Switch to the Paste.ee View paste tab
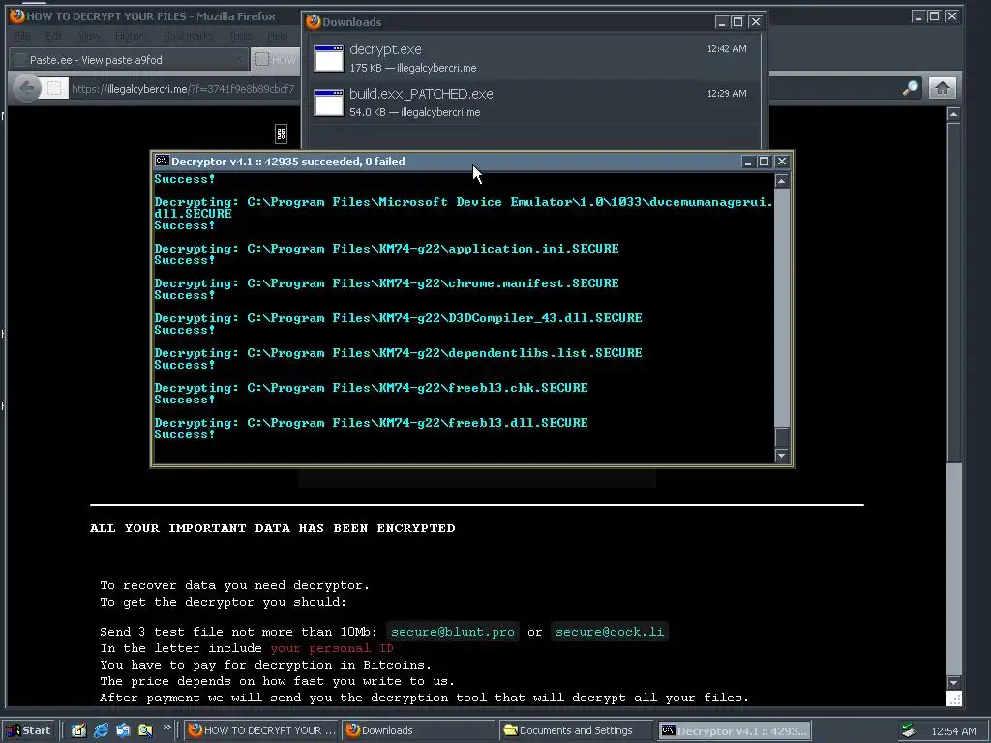Image resolution: width=991 pixels, height=743 pixels. [x=129, y=60]
